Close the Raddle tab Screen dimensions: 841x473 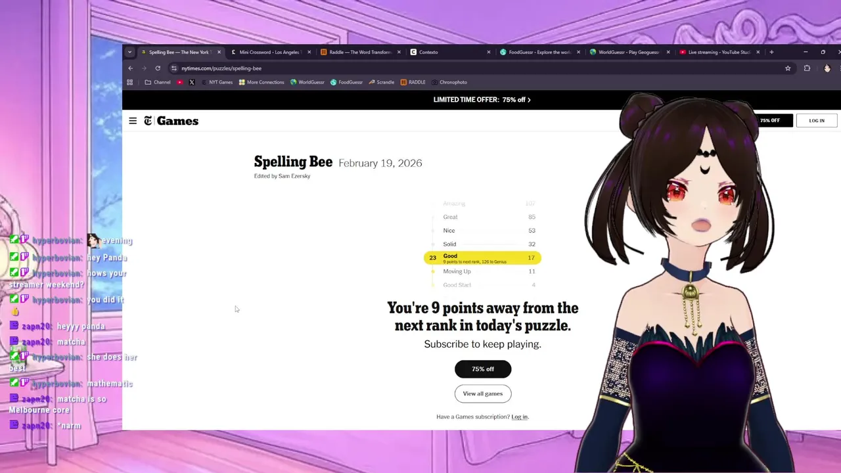(x=399, y=52)
